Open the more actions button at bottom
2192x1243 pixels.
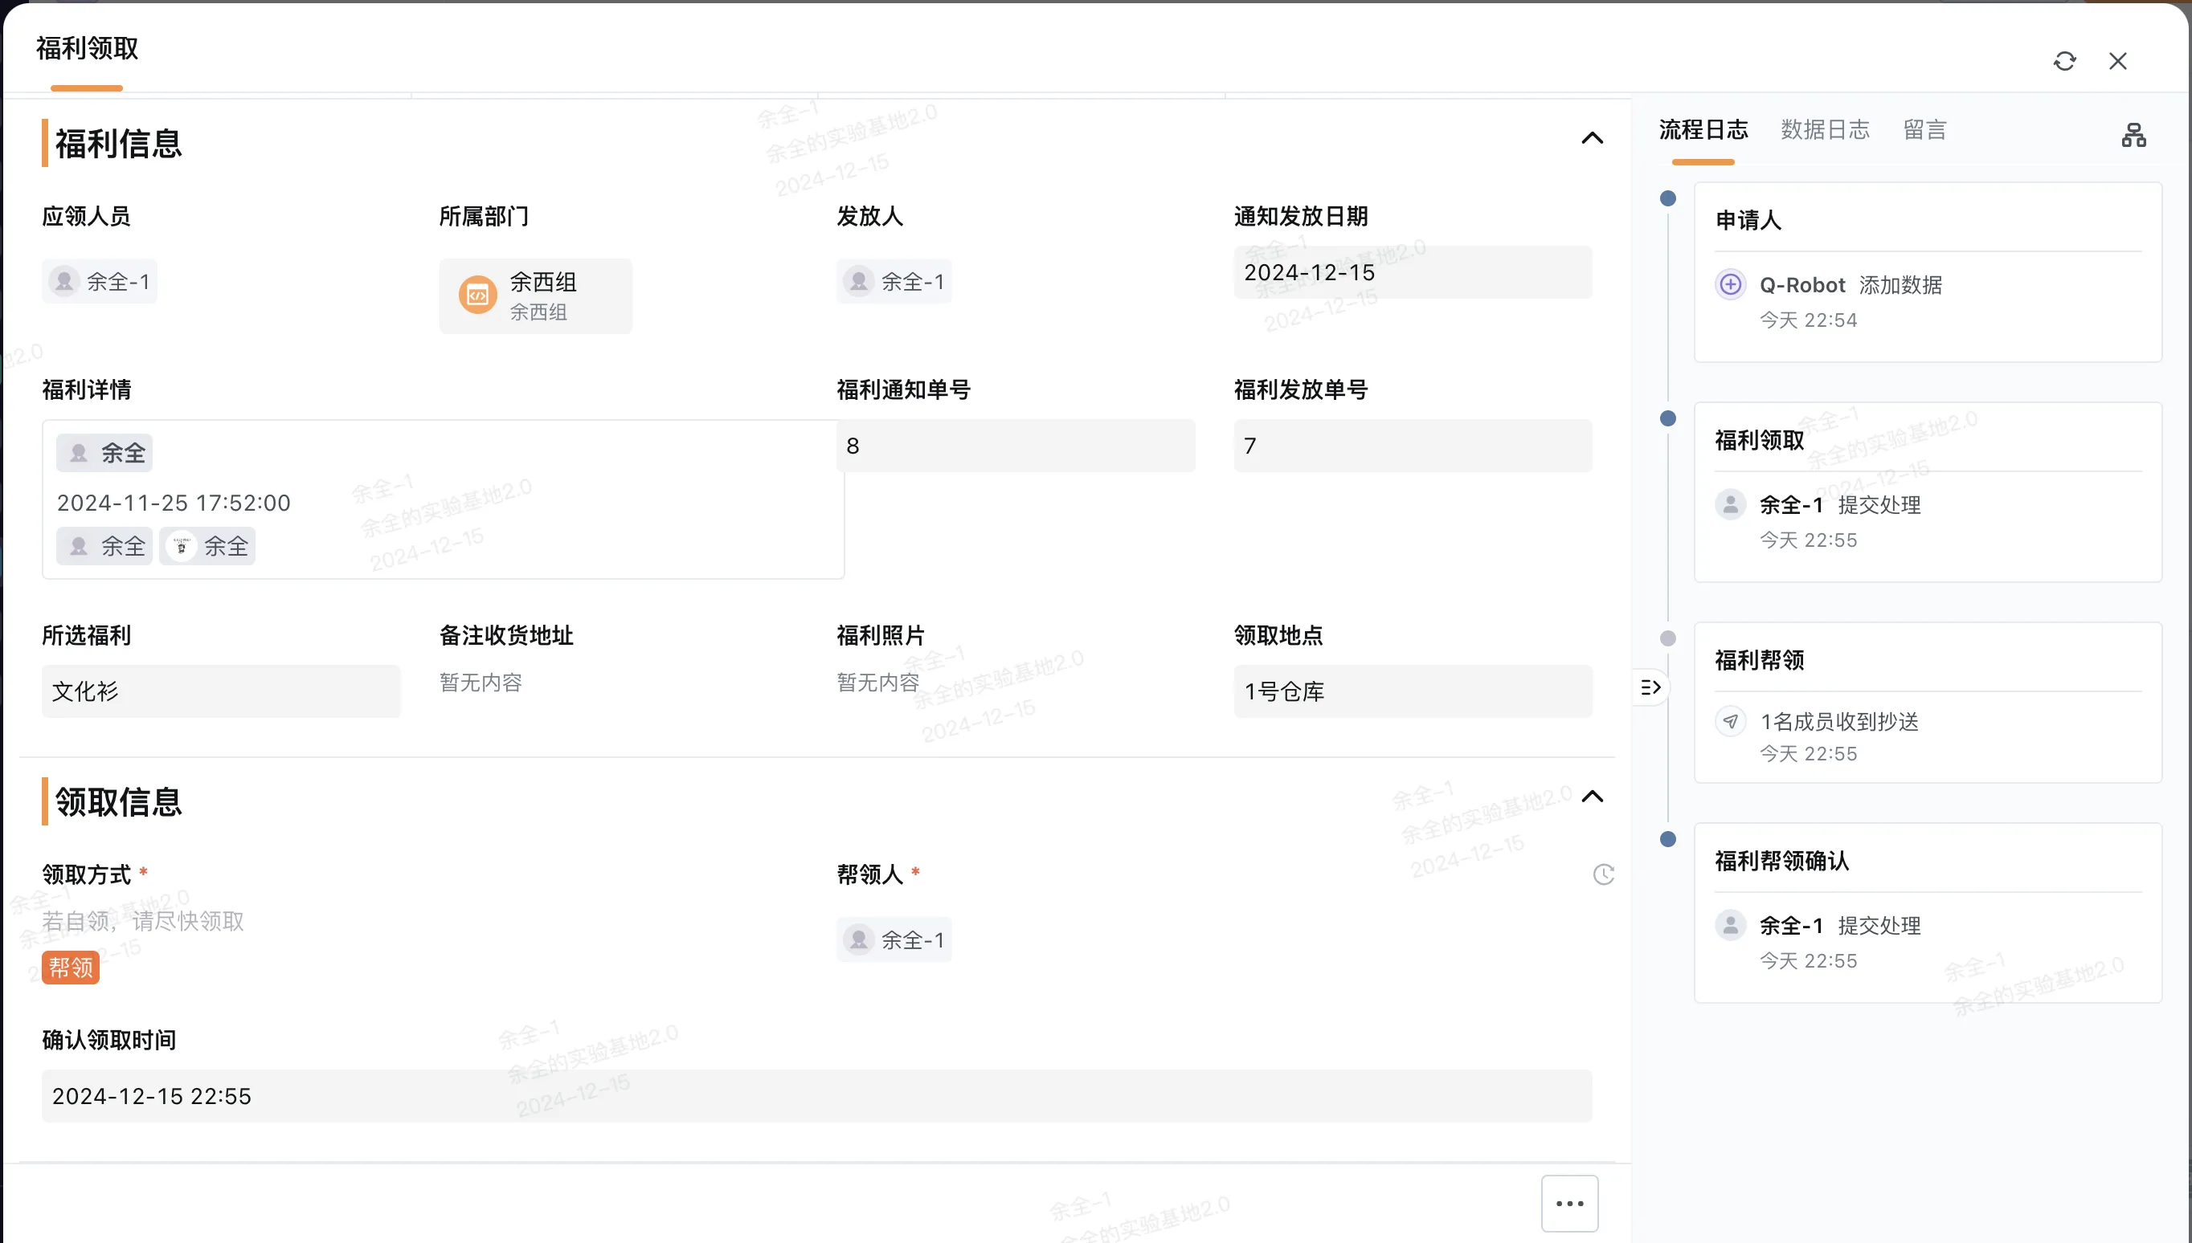(1569, 1203)
